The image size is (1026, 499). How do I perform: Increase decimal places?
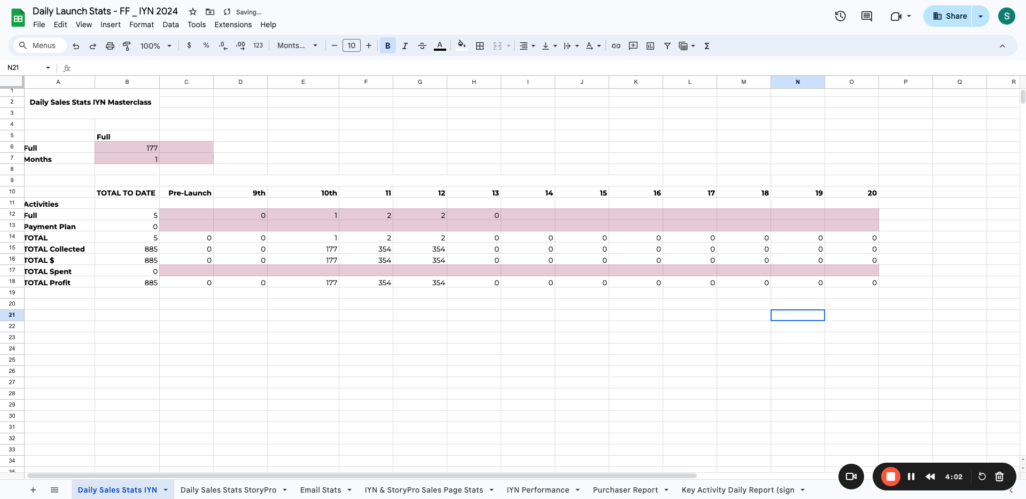tap(240, 45)
